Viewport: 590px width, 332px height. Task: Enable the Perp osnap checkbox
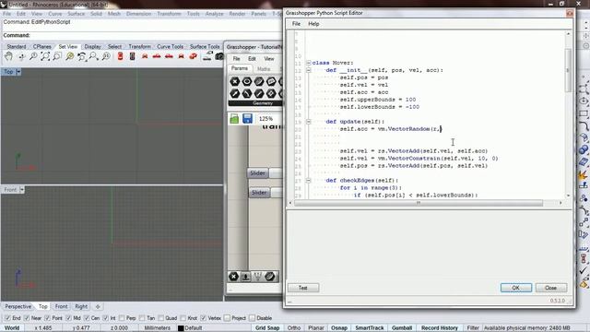click(x=123, y=318)
